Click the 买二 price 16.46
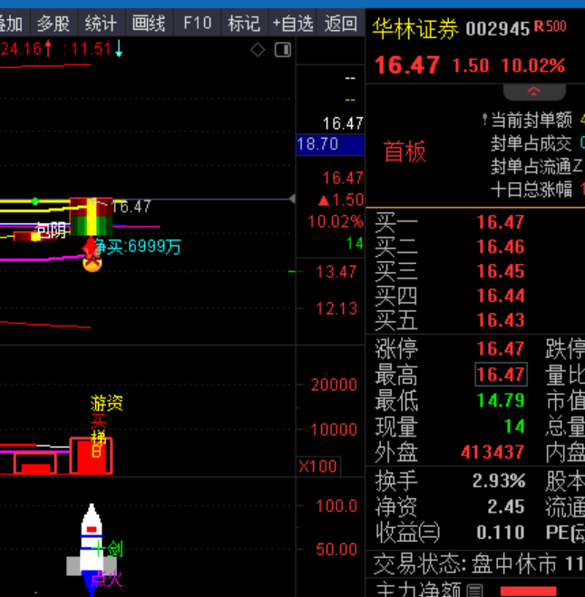585x597 pixels. pos(501,247)
